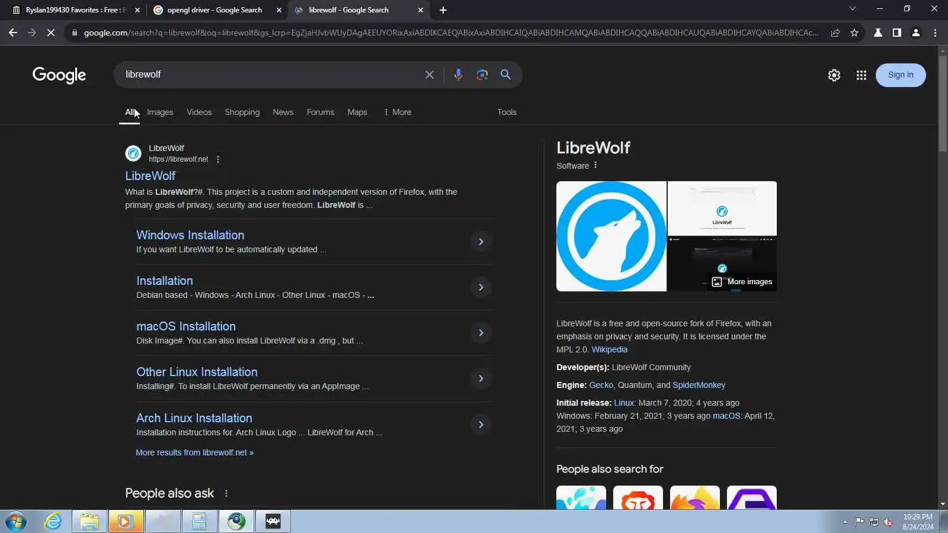Search by image with Google Lens
The height and width of the screenshot is (533, 948).
[482, 75]
